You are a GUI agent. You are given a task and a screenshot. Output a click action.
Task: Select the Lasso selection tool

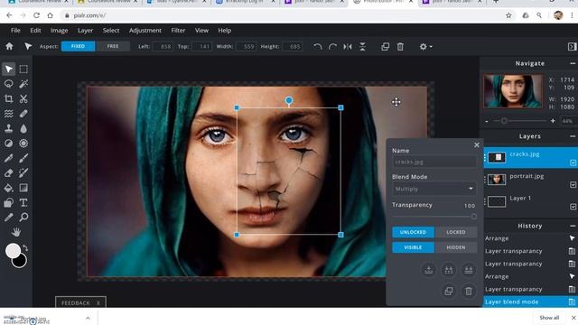click(x=9, y=84)
